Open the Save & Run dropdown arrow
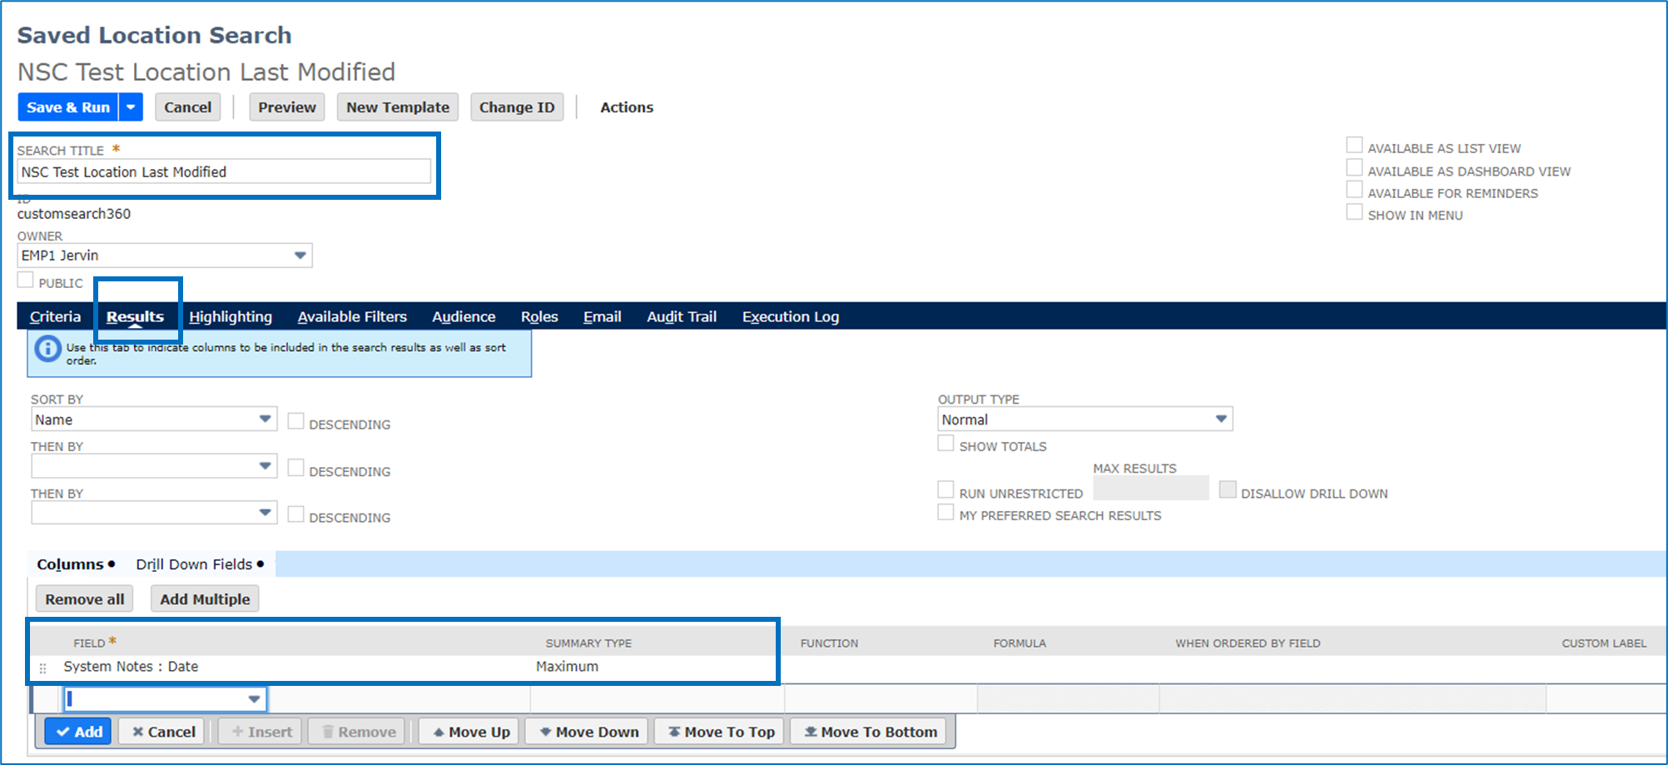The width and height of the screenshot is (1668, 765). point(131,107)
